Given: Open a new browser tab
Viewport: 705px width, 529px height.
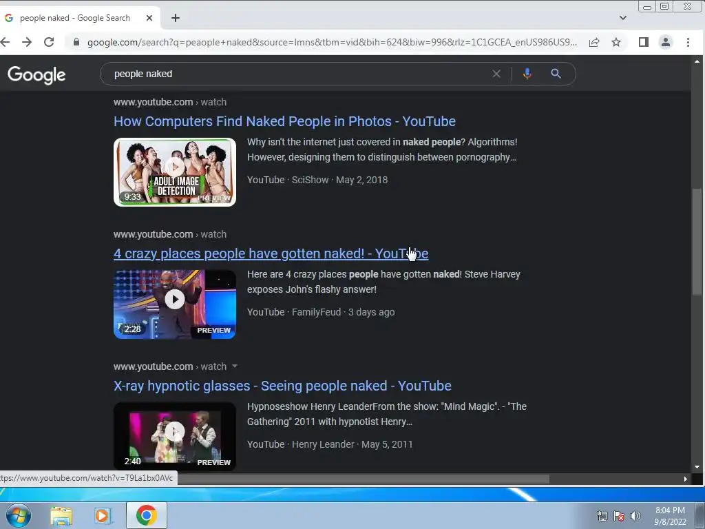Looking at the screenshot, I should 176,18.
